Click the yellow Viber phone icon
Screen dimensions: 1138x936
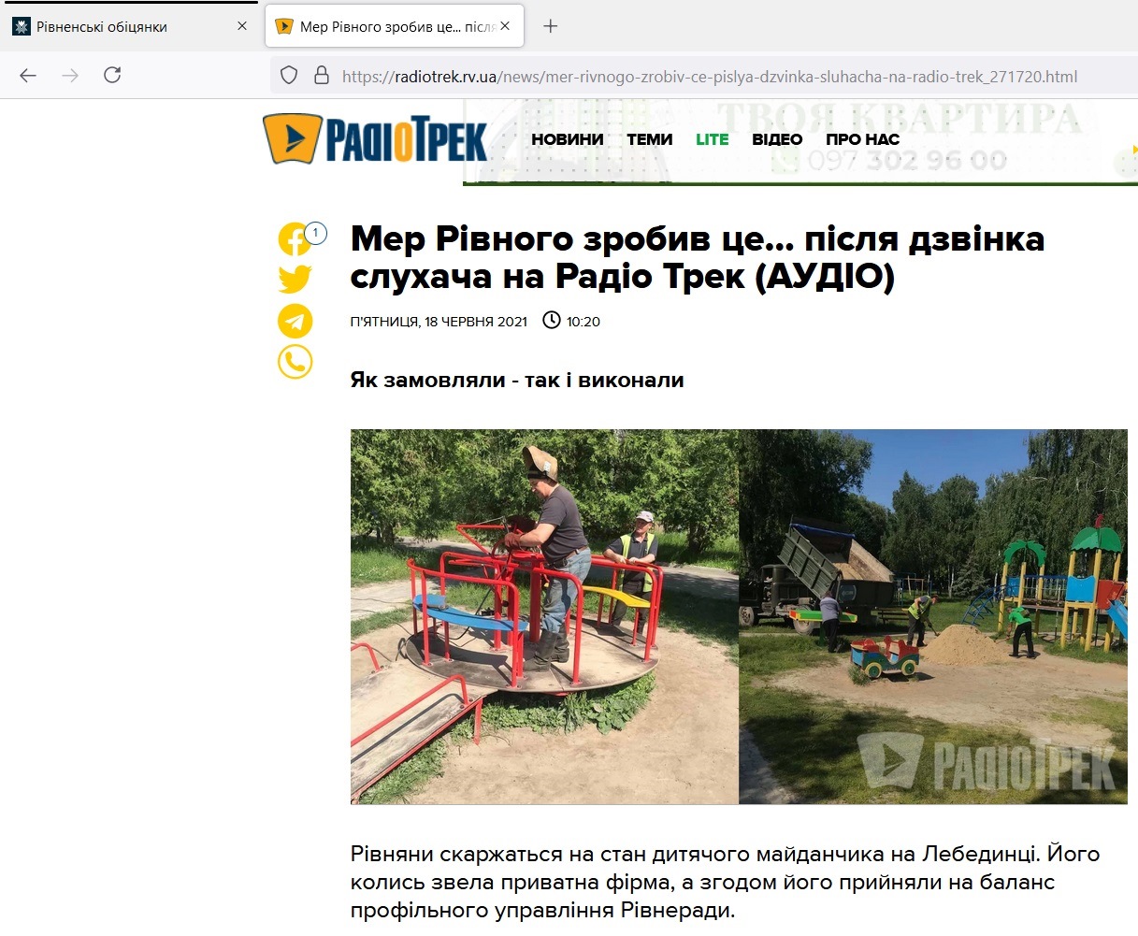click(295, 362)
